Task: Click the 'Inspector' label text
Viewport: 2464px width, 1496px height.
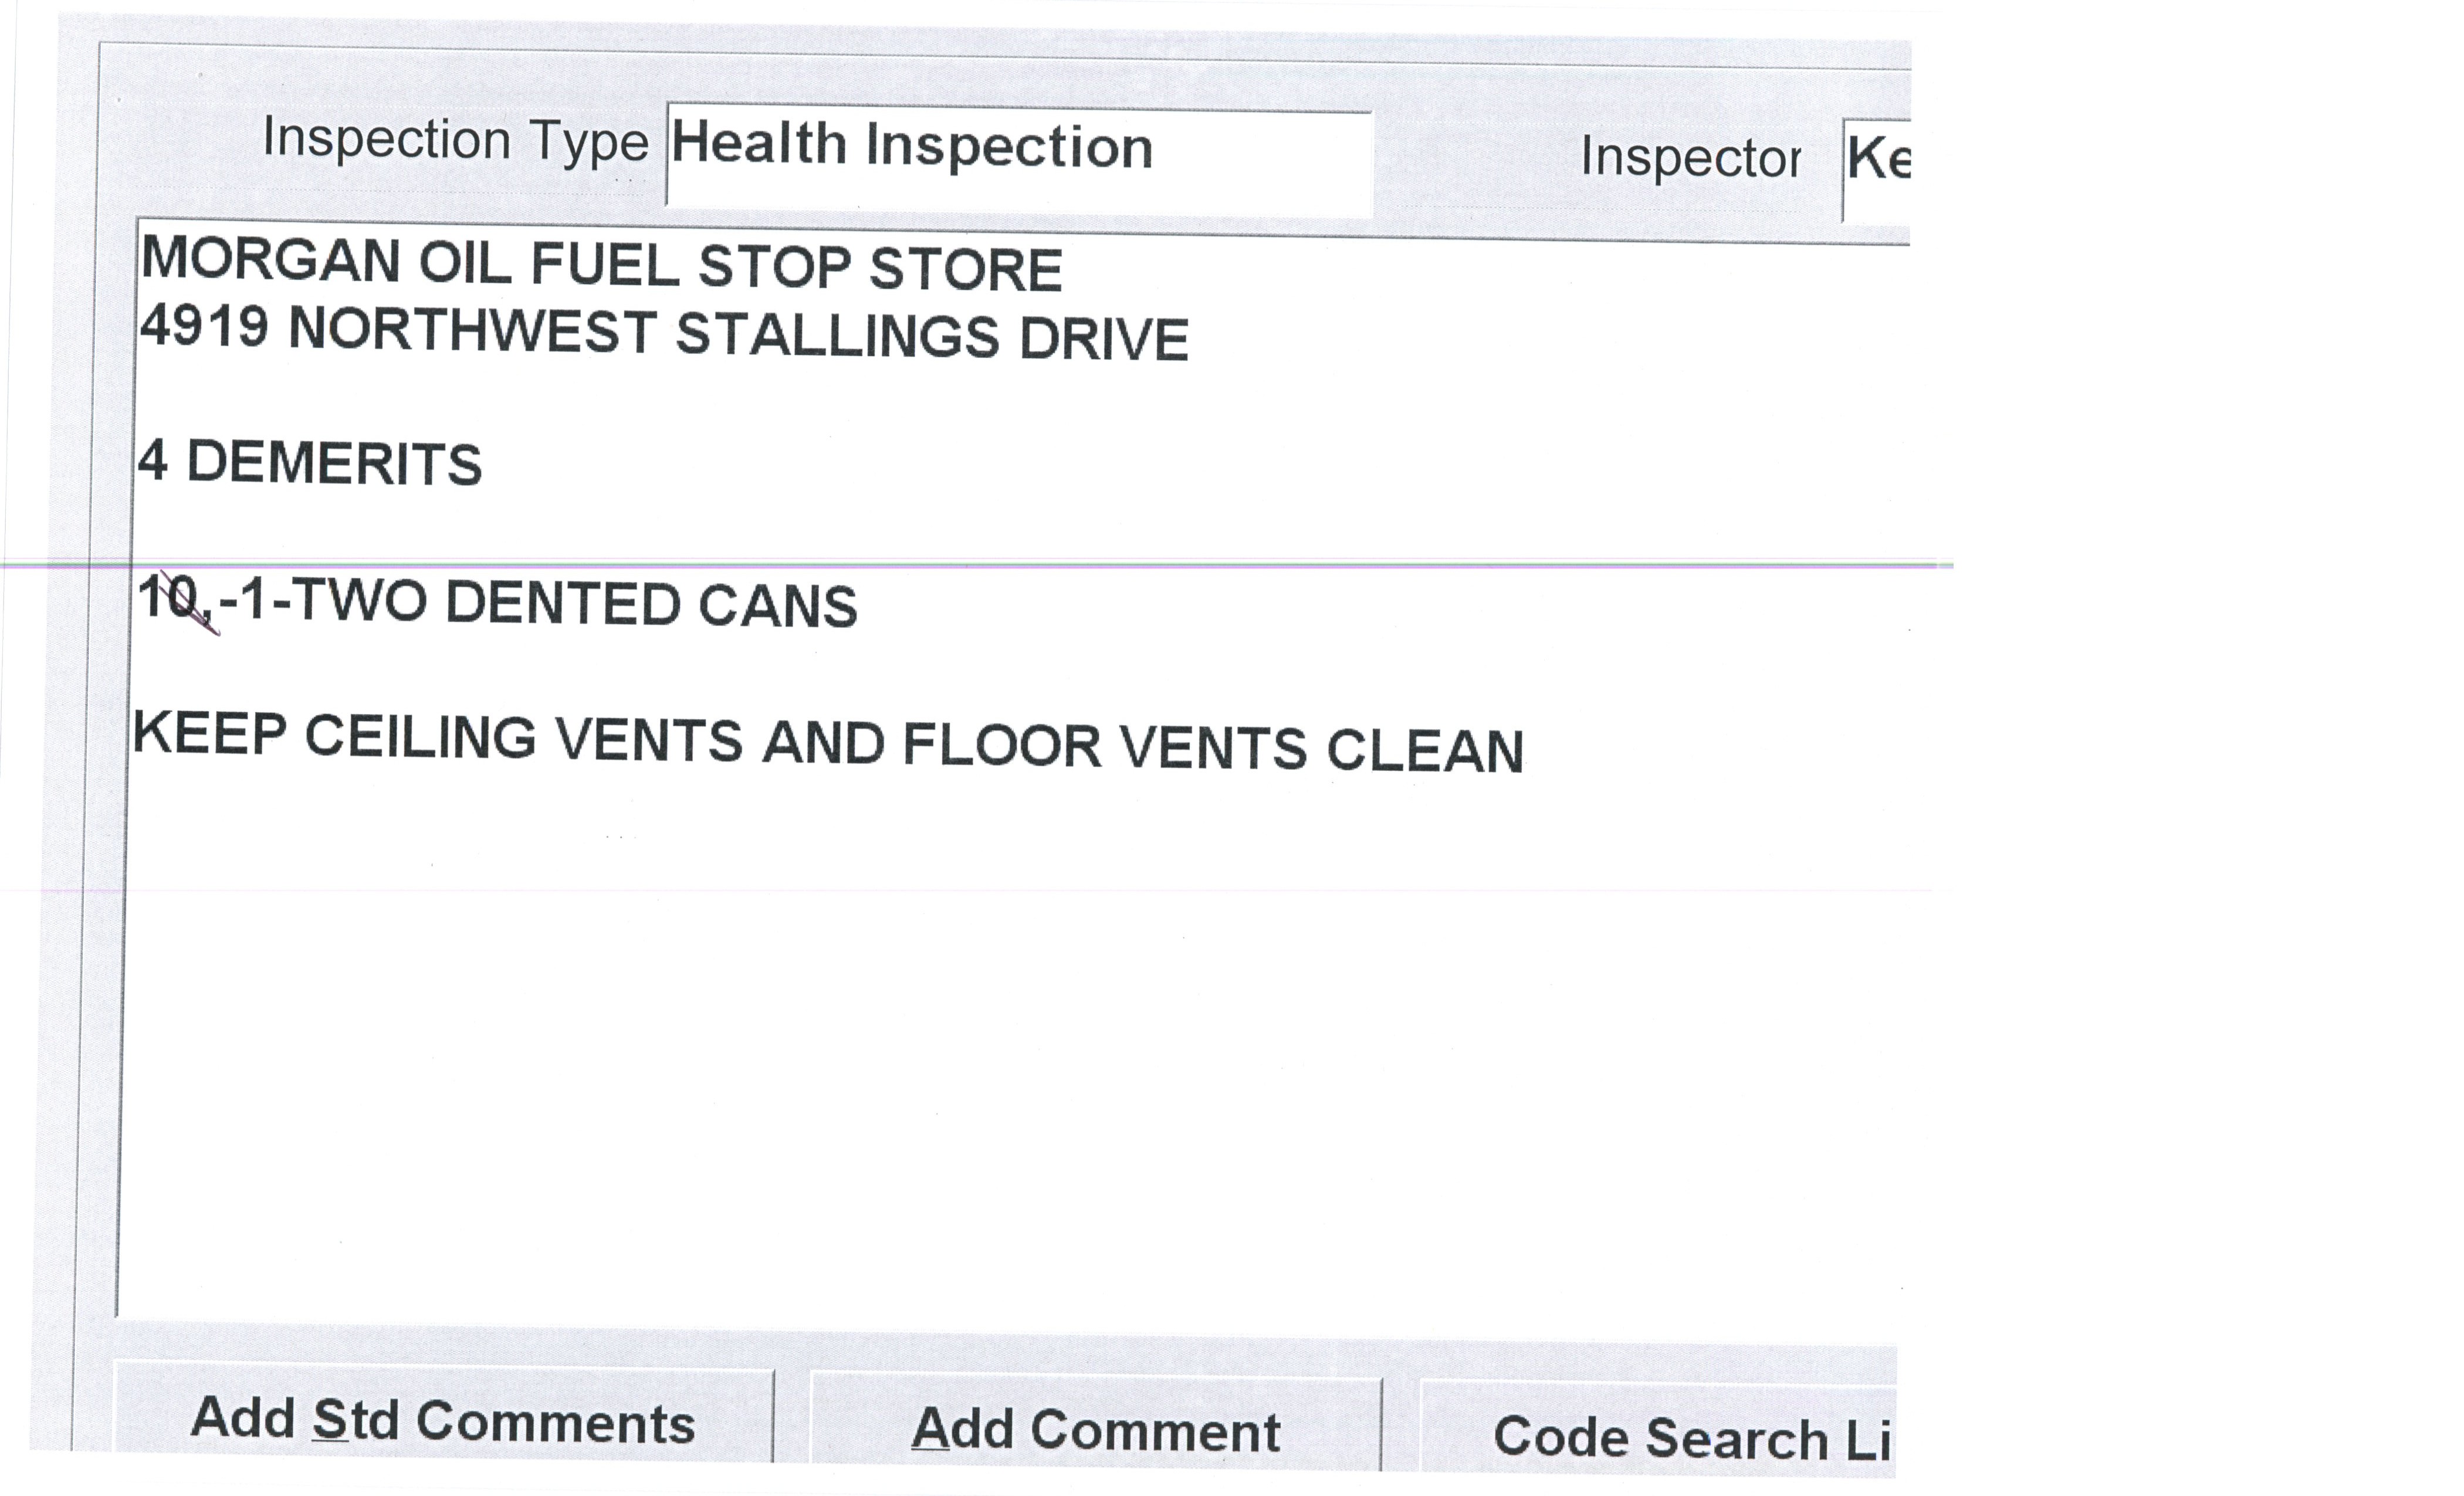Action: [1690, 158]
